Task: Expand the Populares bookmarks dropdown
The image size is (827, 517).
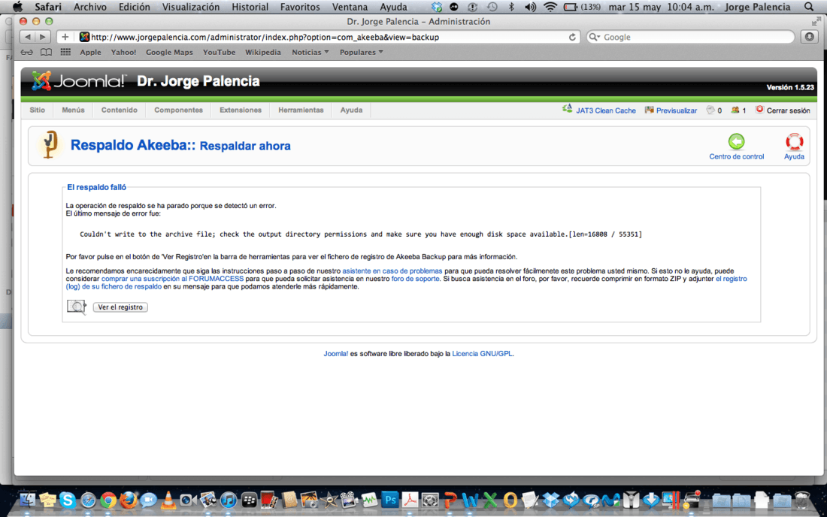Action: [362, 52]
